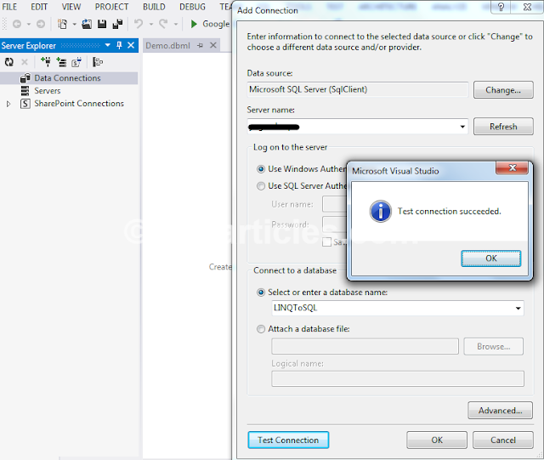Click the green Start debugging arrow
This screenshot has width=544, height=460.
tap(194, 24)
